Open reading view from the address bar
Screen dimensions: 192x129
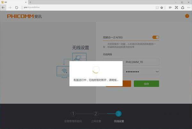pos(156,7)
